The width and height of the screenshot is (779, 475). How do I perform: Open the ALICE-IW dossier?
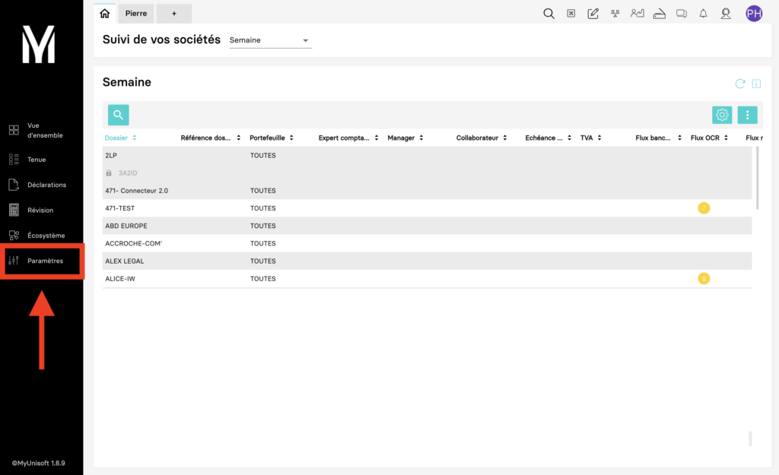[x=427, y=278]
